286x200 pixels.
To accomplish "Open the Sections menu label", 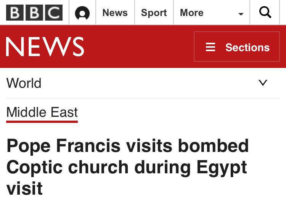I will 247,47.
